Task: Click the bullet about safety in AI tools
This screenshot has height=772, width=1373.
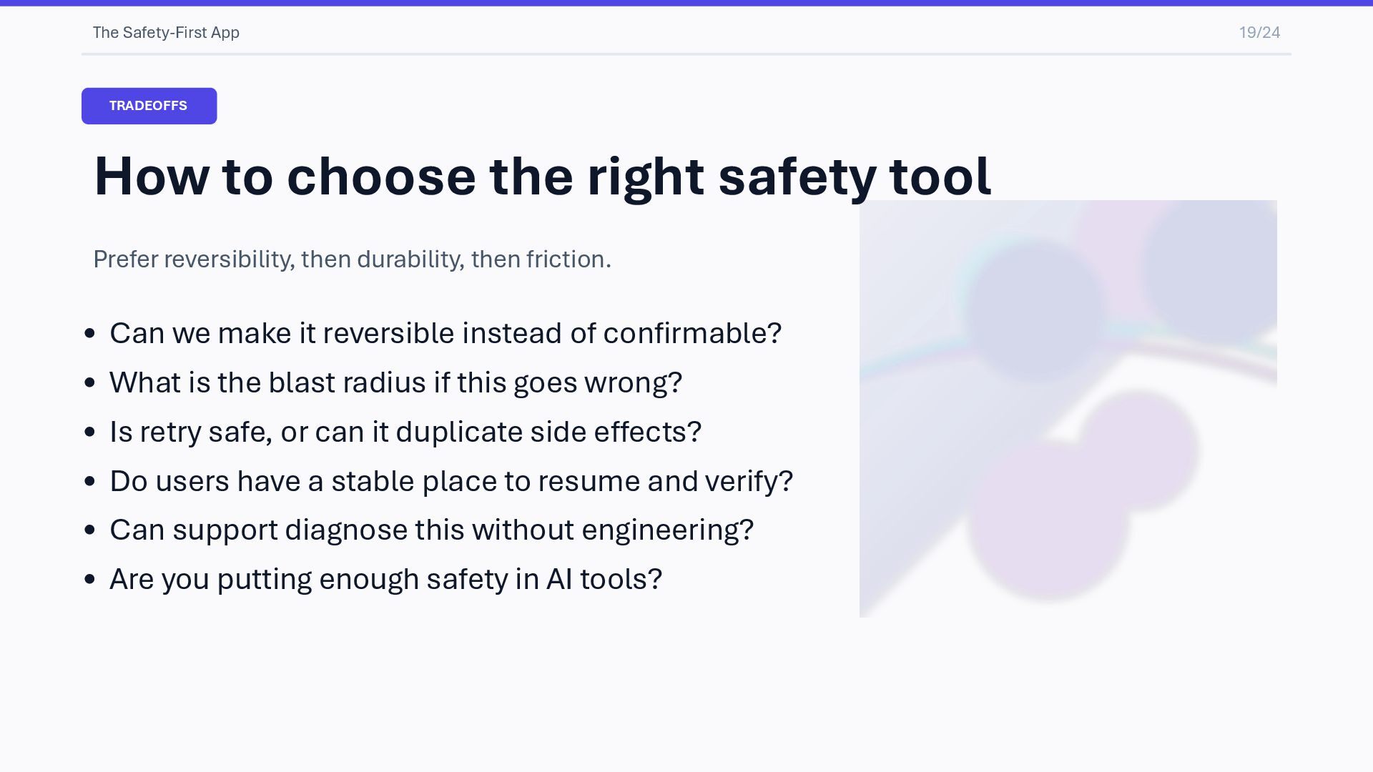Action: [385, 579]
